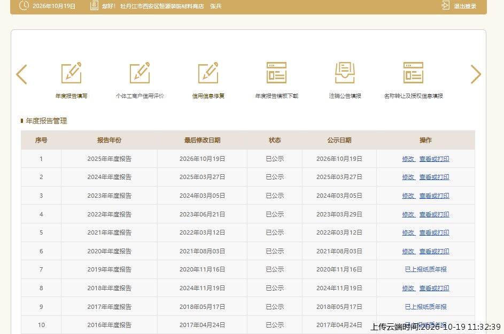The height and width of the screenshot is (334, 504).
Task: Open the 年度报告模板下载 icon
Action: point(276,73)
